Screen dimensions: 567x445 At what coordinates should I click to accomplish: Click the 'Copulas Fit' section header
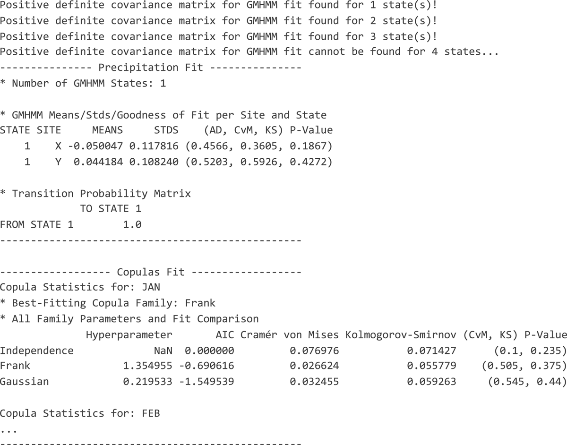[151, 272]
